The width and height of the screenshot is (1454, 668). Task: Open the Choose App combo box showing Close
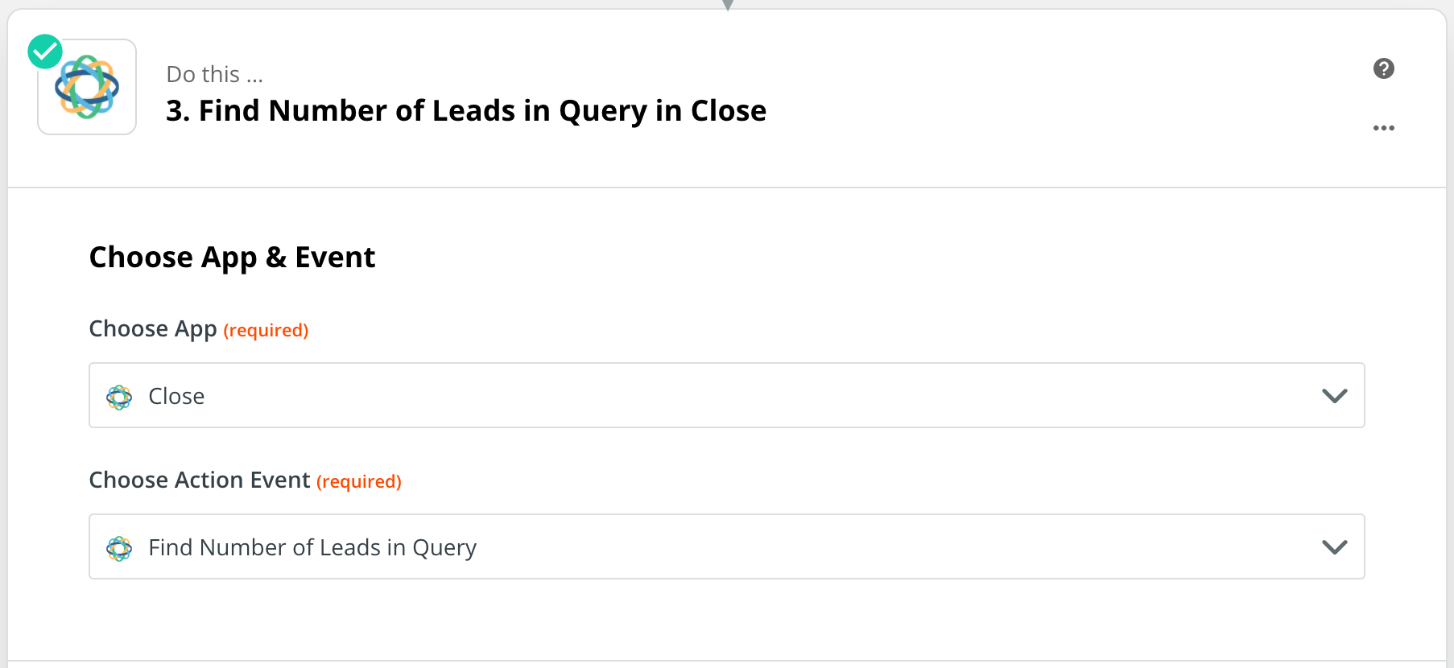(726, 395)
